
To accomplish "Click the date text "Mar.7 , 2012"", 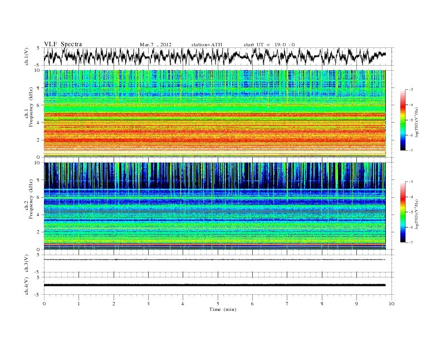I will pyautogui.click(x=155, y=45).
